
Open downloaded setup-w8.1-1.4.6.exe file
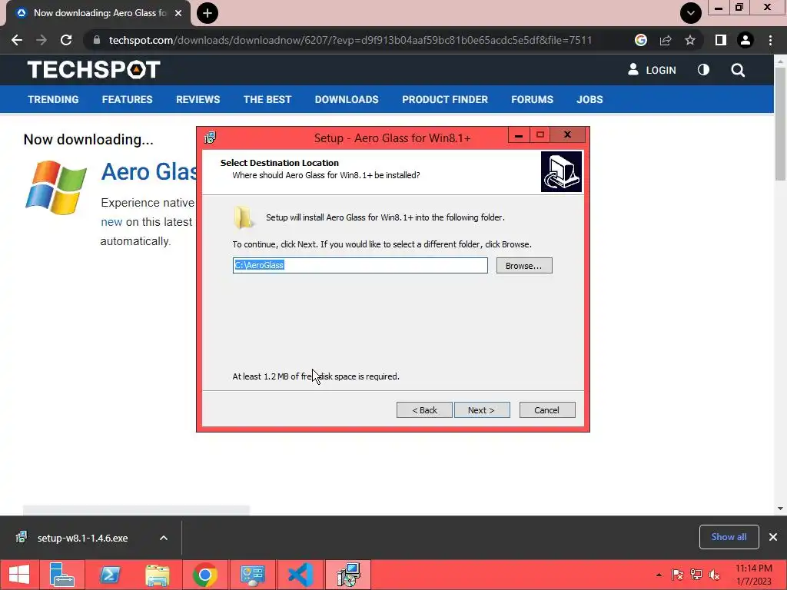[82, 538]
